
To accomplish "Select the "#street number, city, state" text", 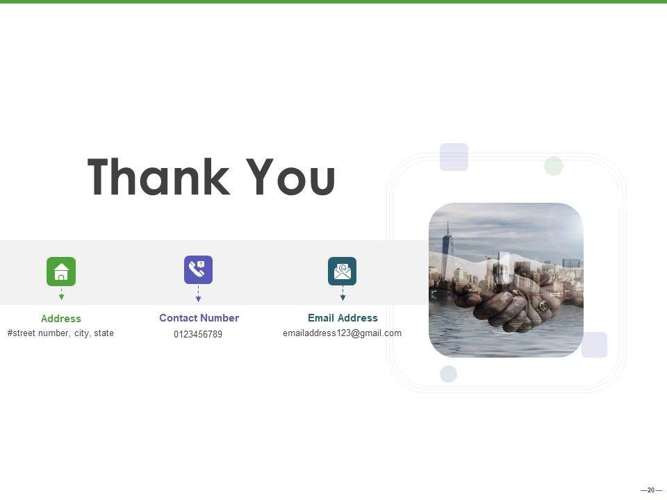I will pyautogui.click(x=60, y=333).
